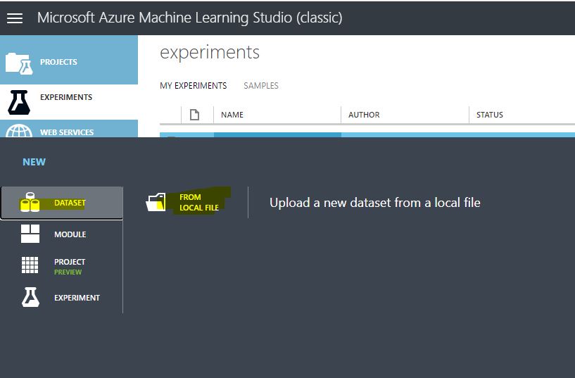The height and width of the screenshot is (378, 575).
Task: Click the Project grid icon
Action: coord(30,265)
